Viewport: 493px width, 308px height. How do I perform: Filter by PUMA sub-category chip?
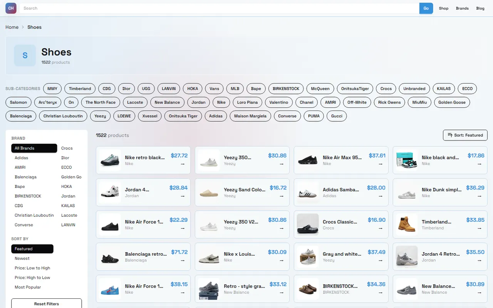[314, 116]
